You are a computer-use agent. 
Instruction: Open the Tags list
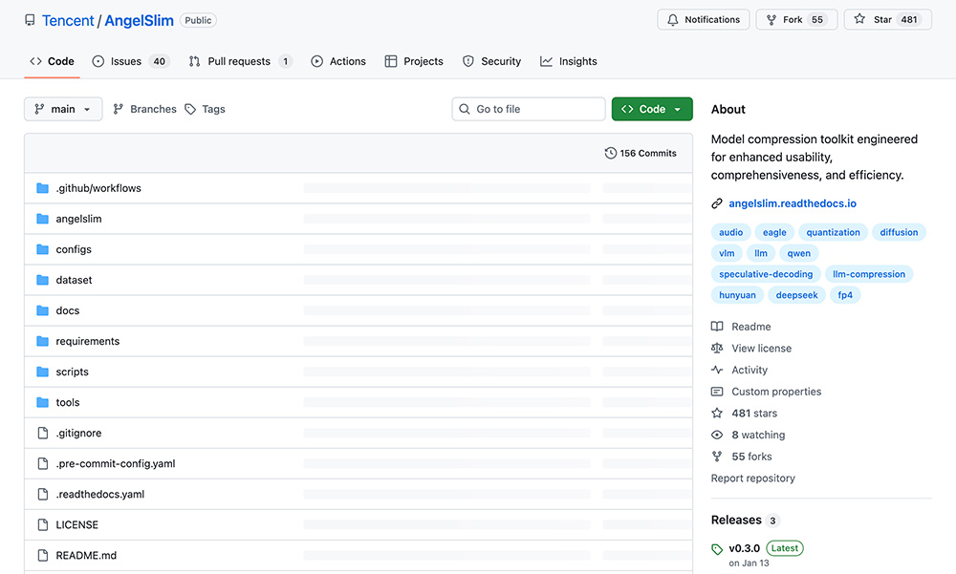pos(205,109)
